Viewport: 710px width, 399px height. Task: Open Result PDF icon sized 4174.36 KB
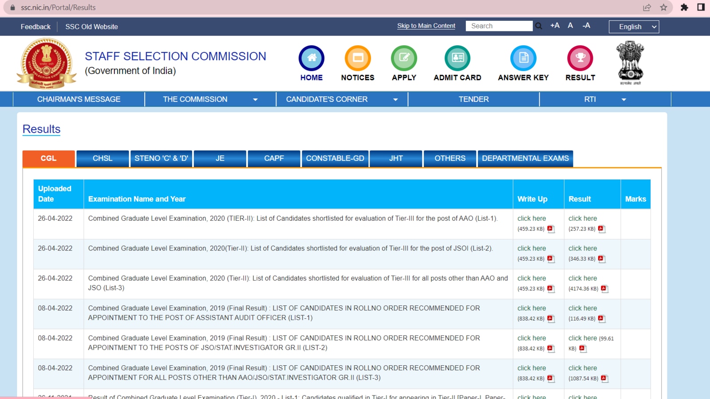(x=604, y=289)
